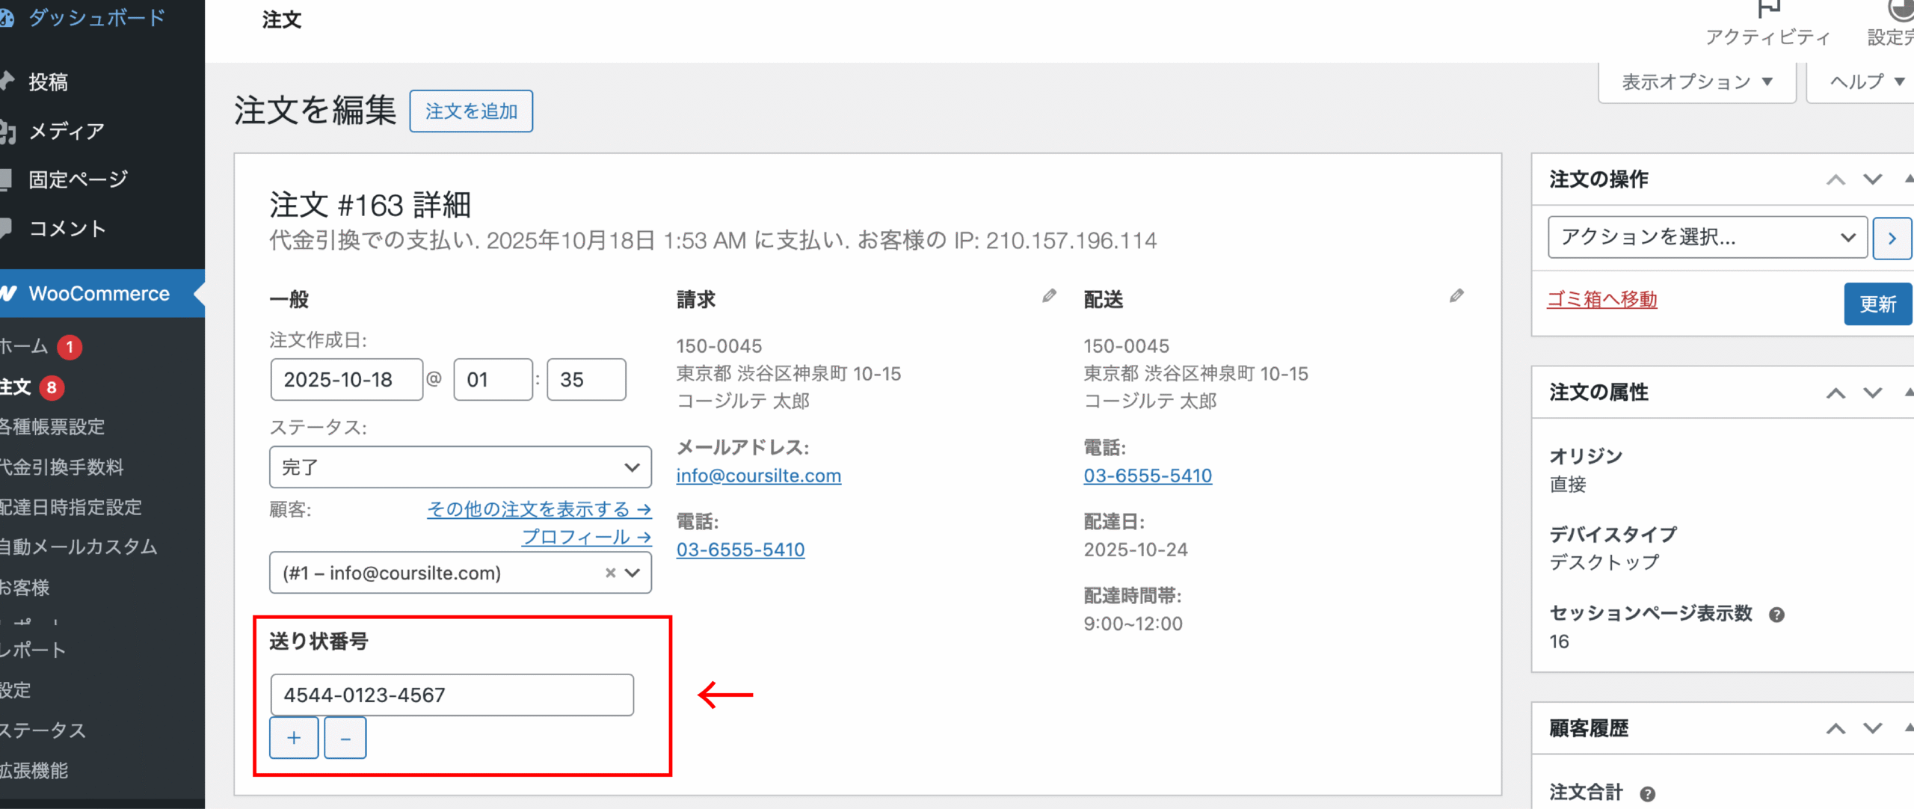Open the 配達日時指定設定 menu item
The width and height of the screenshot is (1914, 809).
point(71,507)
